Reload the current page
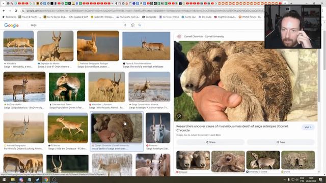 [x=16, y=11]
